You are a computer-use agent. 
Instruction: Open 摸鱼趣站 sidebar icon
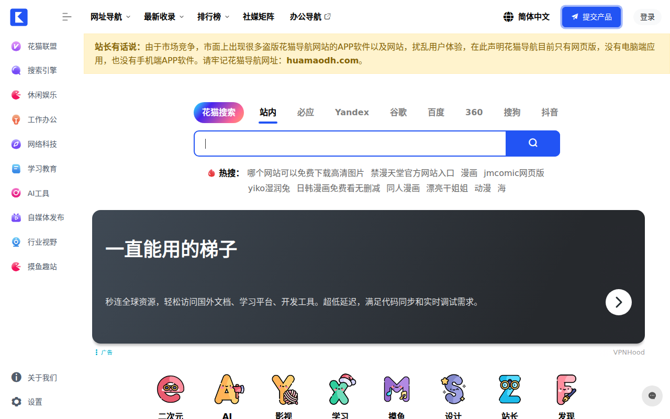click(16, 267)
